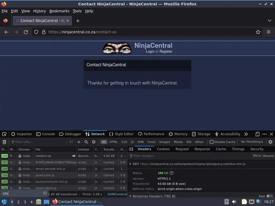Focus the Filter Headers field

tap(190, 156)
